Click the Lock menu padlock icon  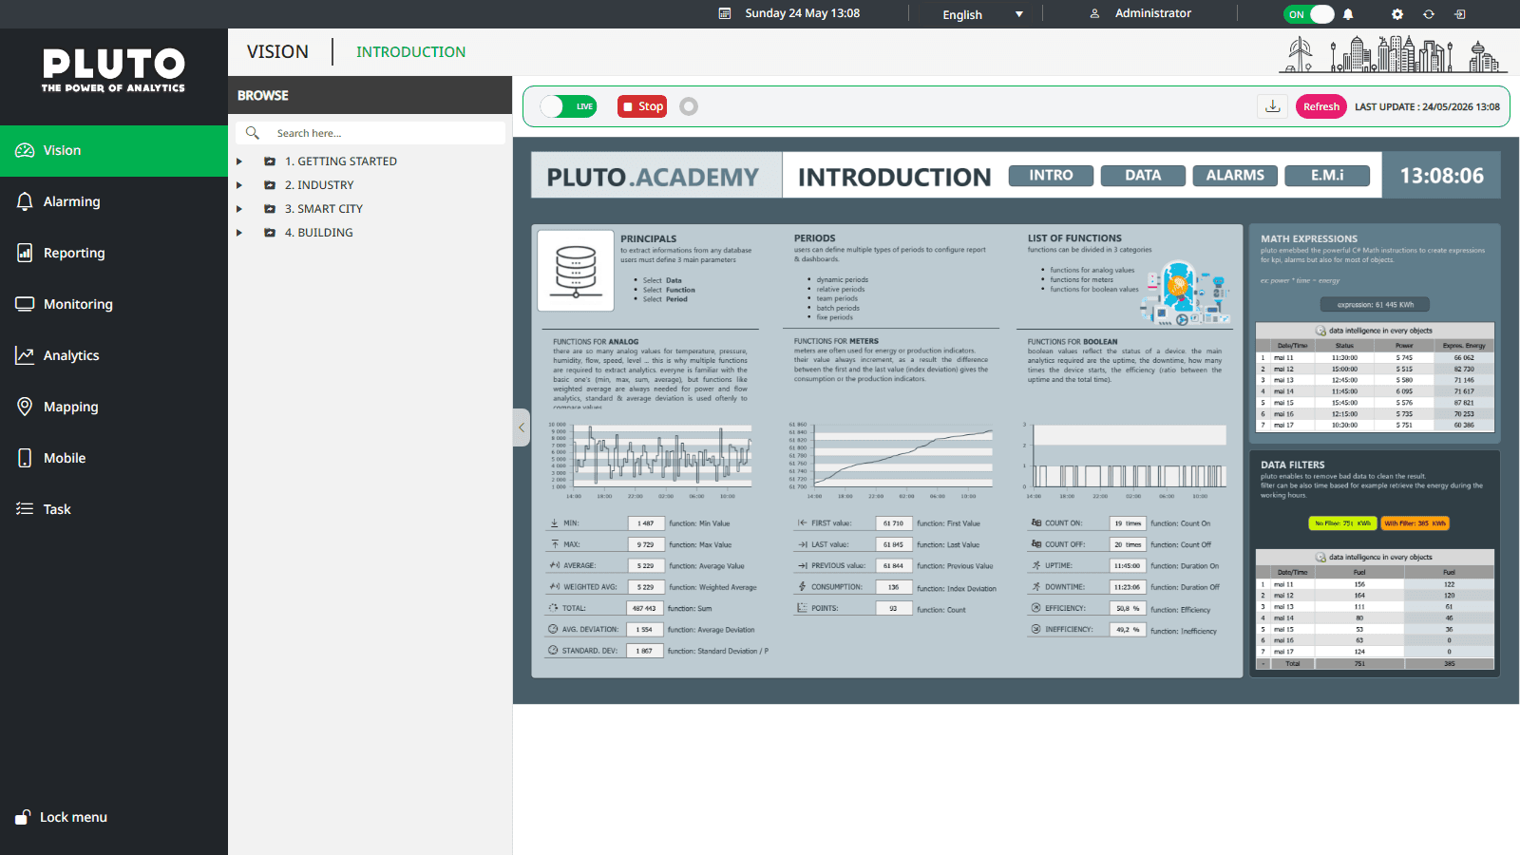(x=23, y=817)
